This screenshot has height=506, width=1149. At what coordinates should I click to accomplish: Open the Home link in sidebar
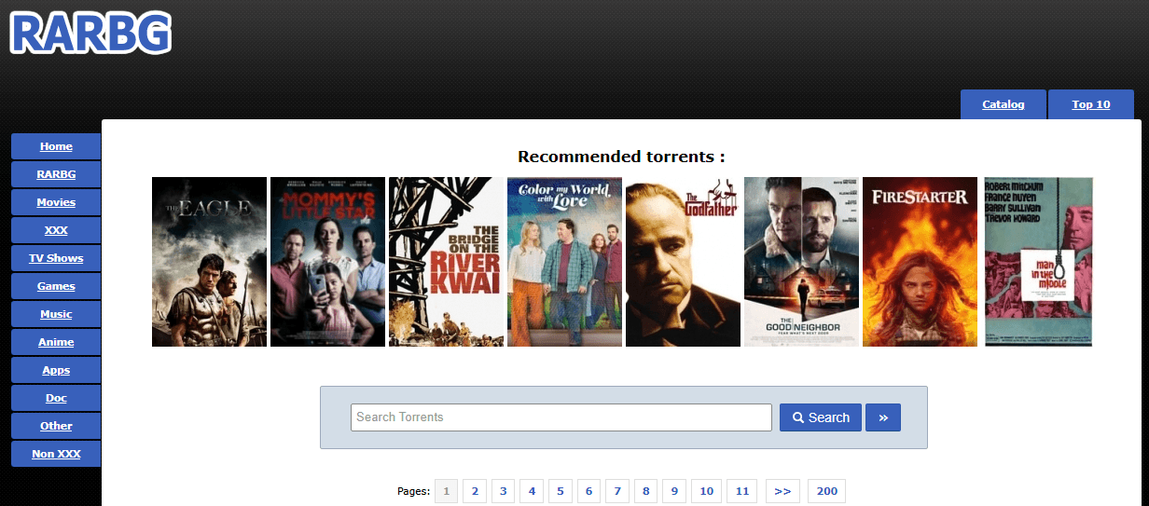[56, 146]
